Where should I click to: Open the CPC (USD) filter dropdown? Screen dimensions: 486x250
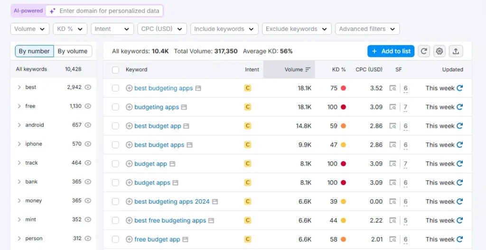point(162,29)
